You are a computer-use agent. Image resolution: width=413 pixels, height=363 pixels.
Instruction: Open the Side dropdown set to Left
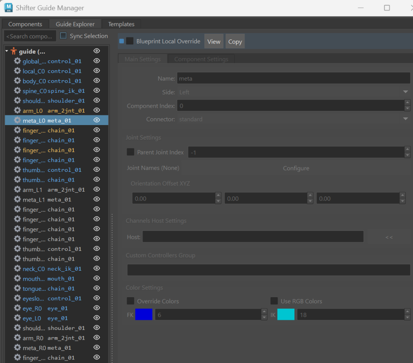[x=293, y=92]
